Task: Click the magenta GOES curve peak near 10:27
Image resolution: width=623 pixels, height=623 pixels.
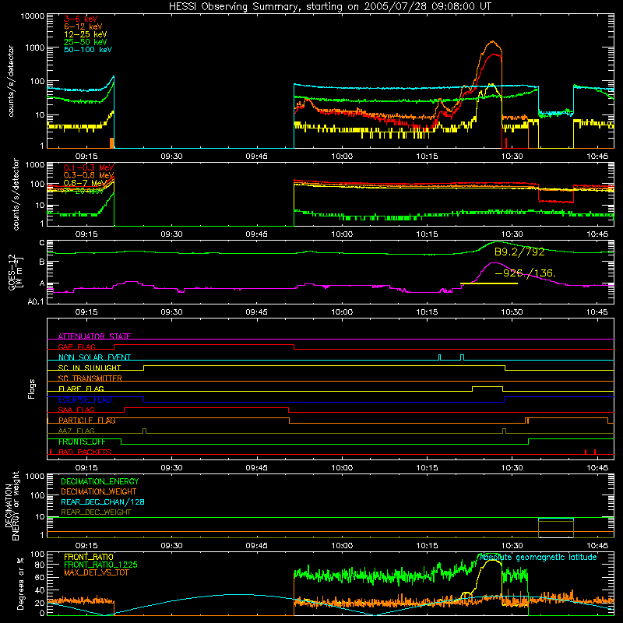Action: [x=495, y=262]
